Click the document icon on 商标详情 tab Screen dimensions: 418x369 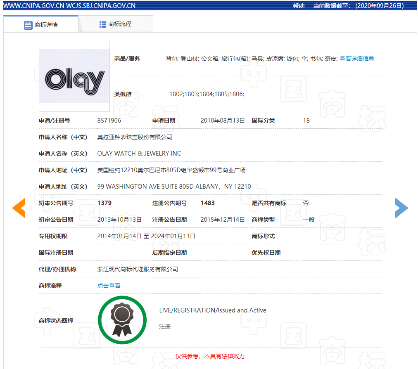pos(28,25)
